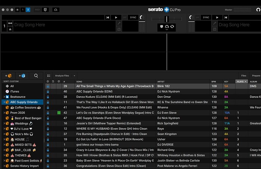Image resolution: width=261 pixels, height=169 pixels.
Task: Adjust the right deck gain knob
Action: [x=191, y=17]
